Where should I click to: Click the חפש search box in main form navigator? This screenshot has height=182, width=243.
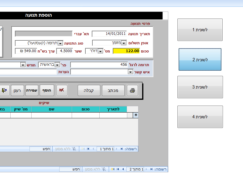(70, 169)
